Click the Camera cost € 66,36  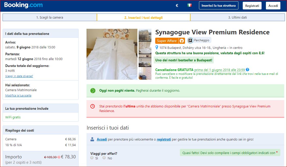(70, 139)
